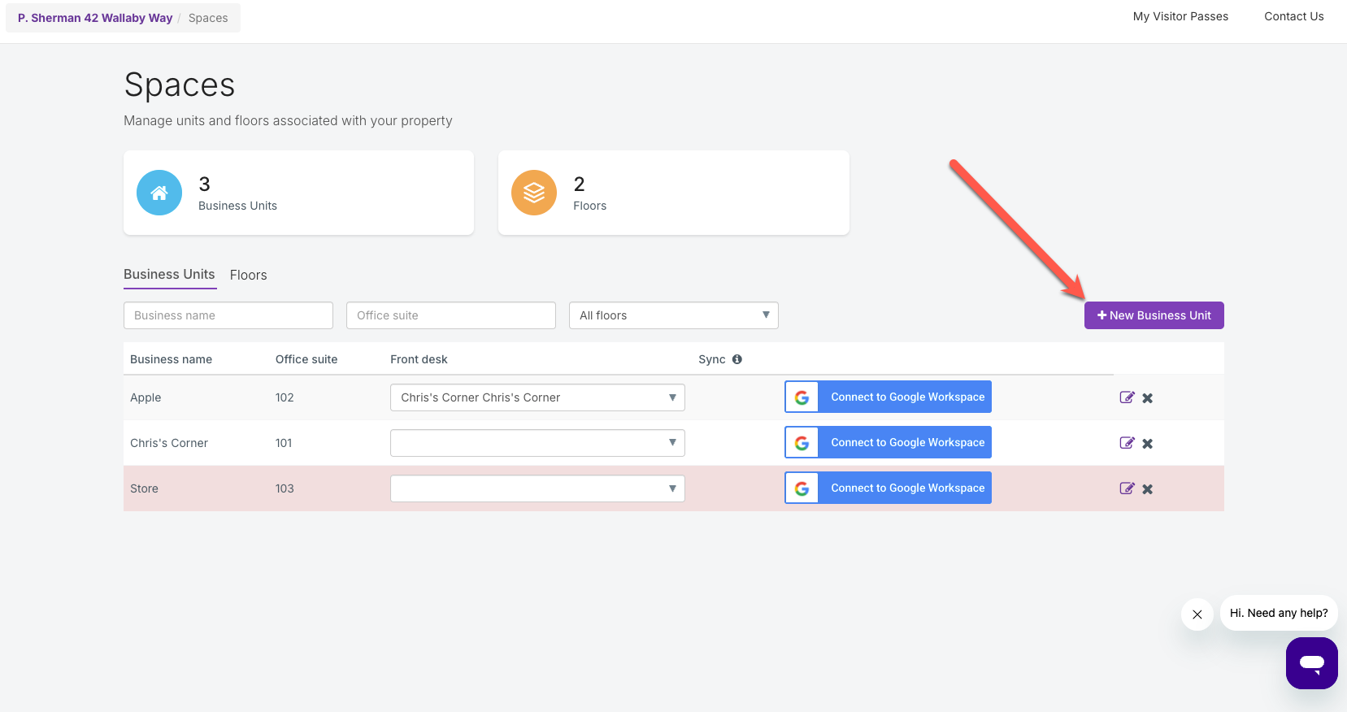Connect Chris's Corner to Google Workspace
The image size is (1347, 712).
(888, 443)
